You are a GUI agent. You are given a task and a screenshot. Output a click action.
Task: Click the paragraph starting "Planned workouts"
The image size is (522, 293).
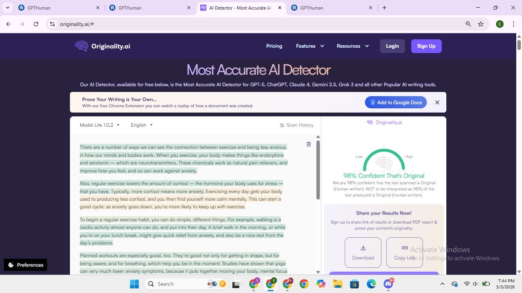click(x=183, y=264)
